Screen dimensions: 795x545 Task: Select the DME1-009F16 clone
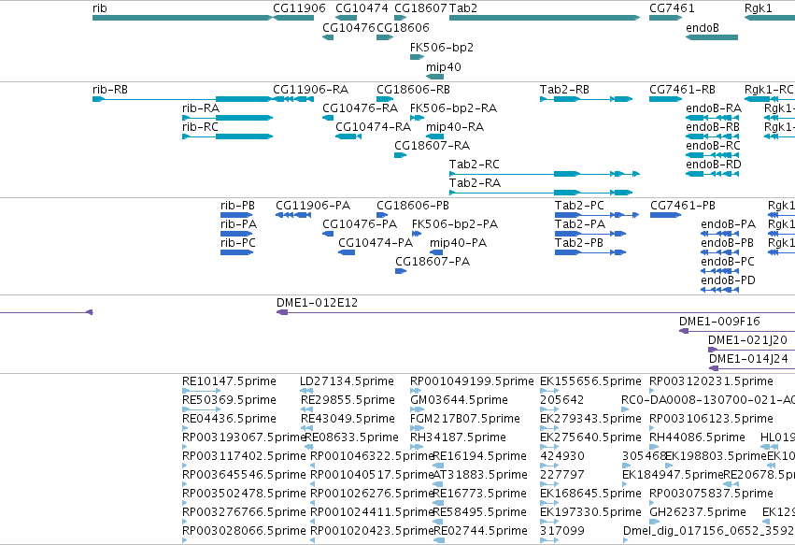(x=737, y=331)
